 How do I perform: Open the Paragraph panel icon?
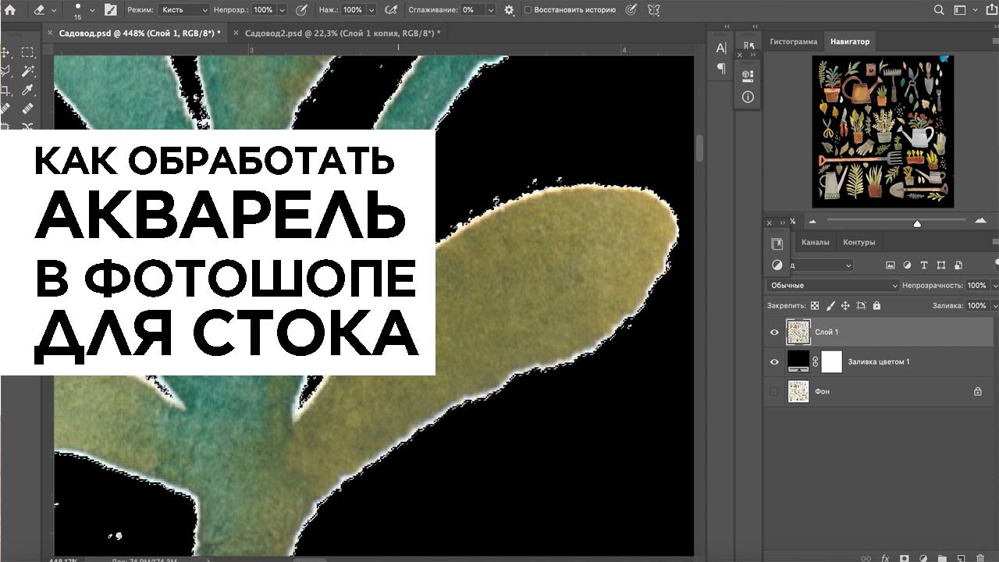[721, 68]
